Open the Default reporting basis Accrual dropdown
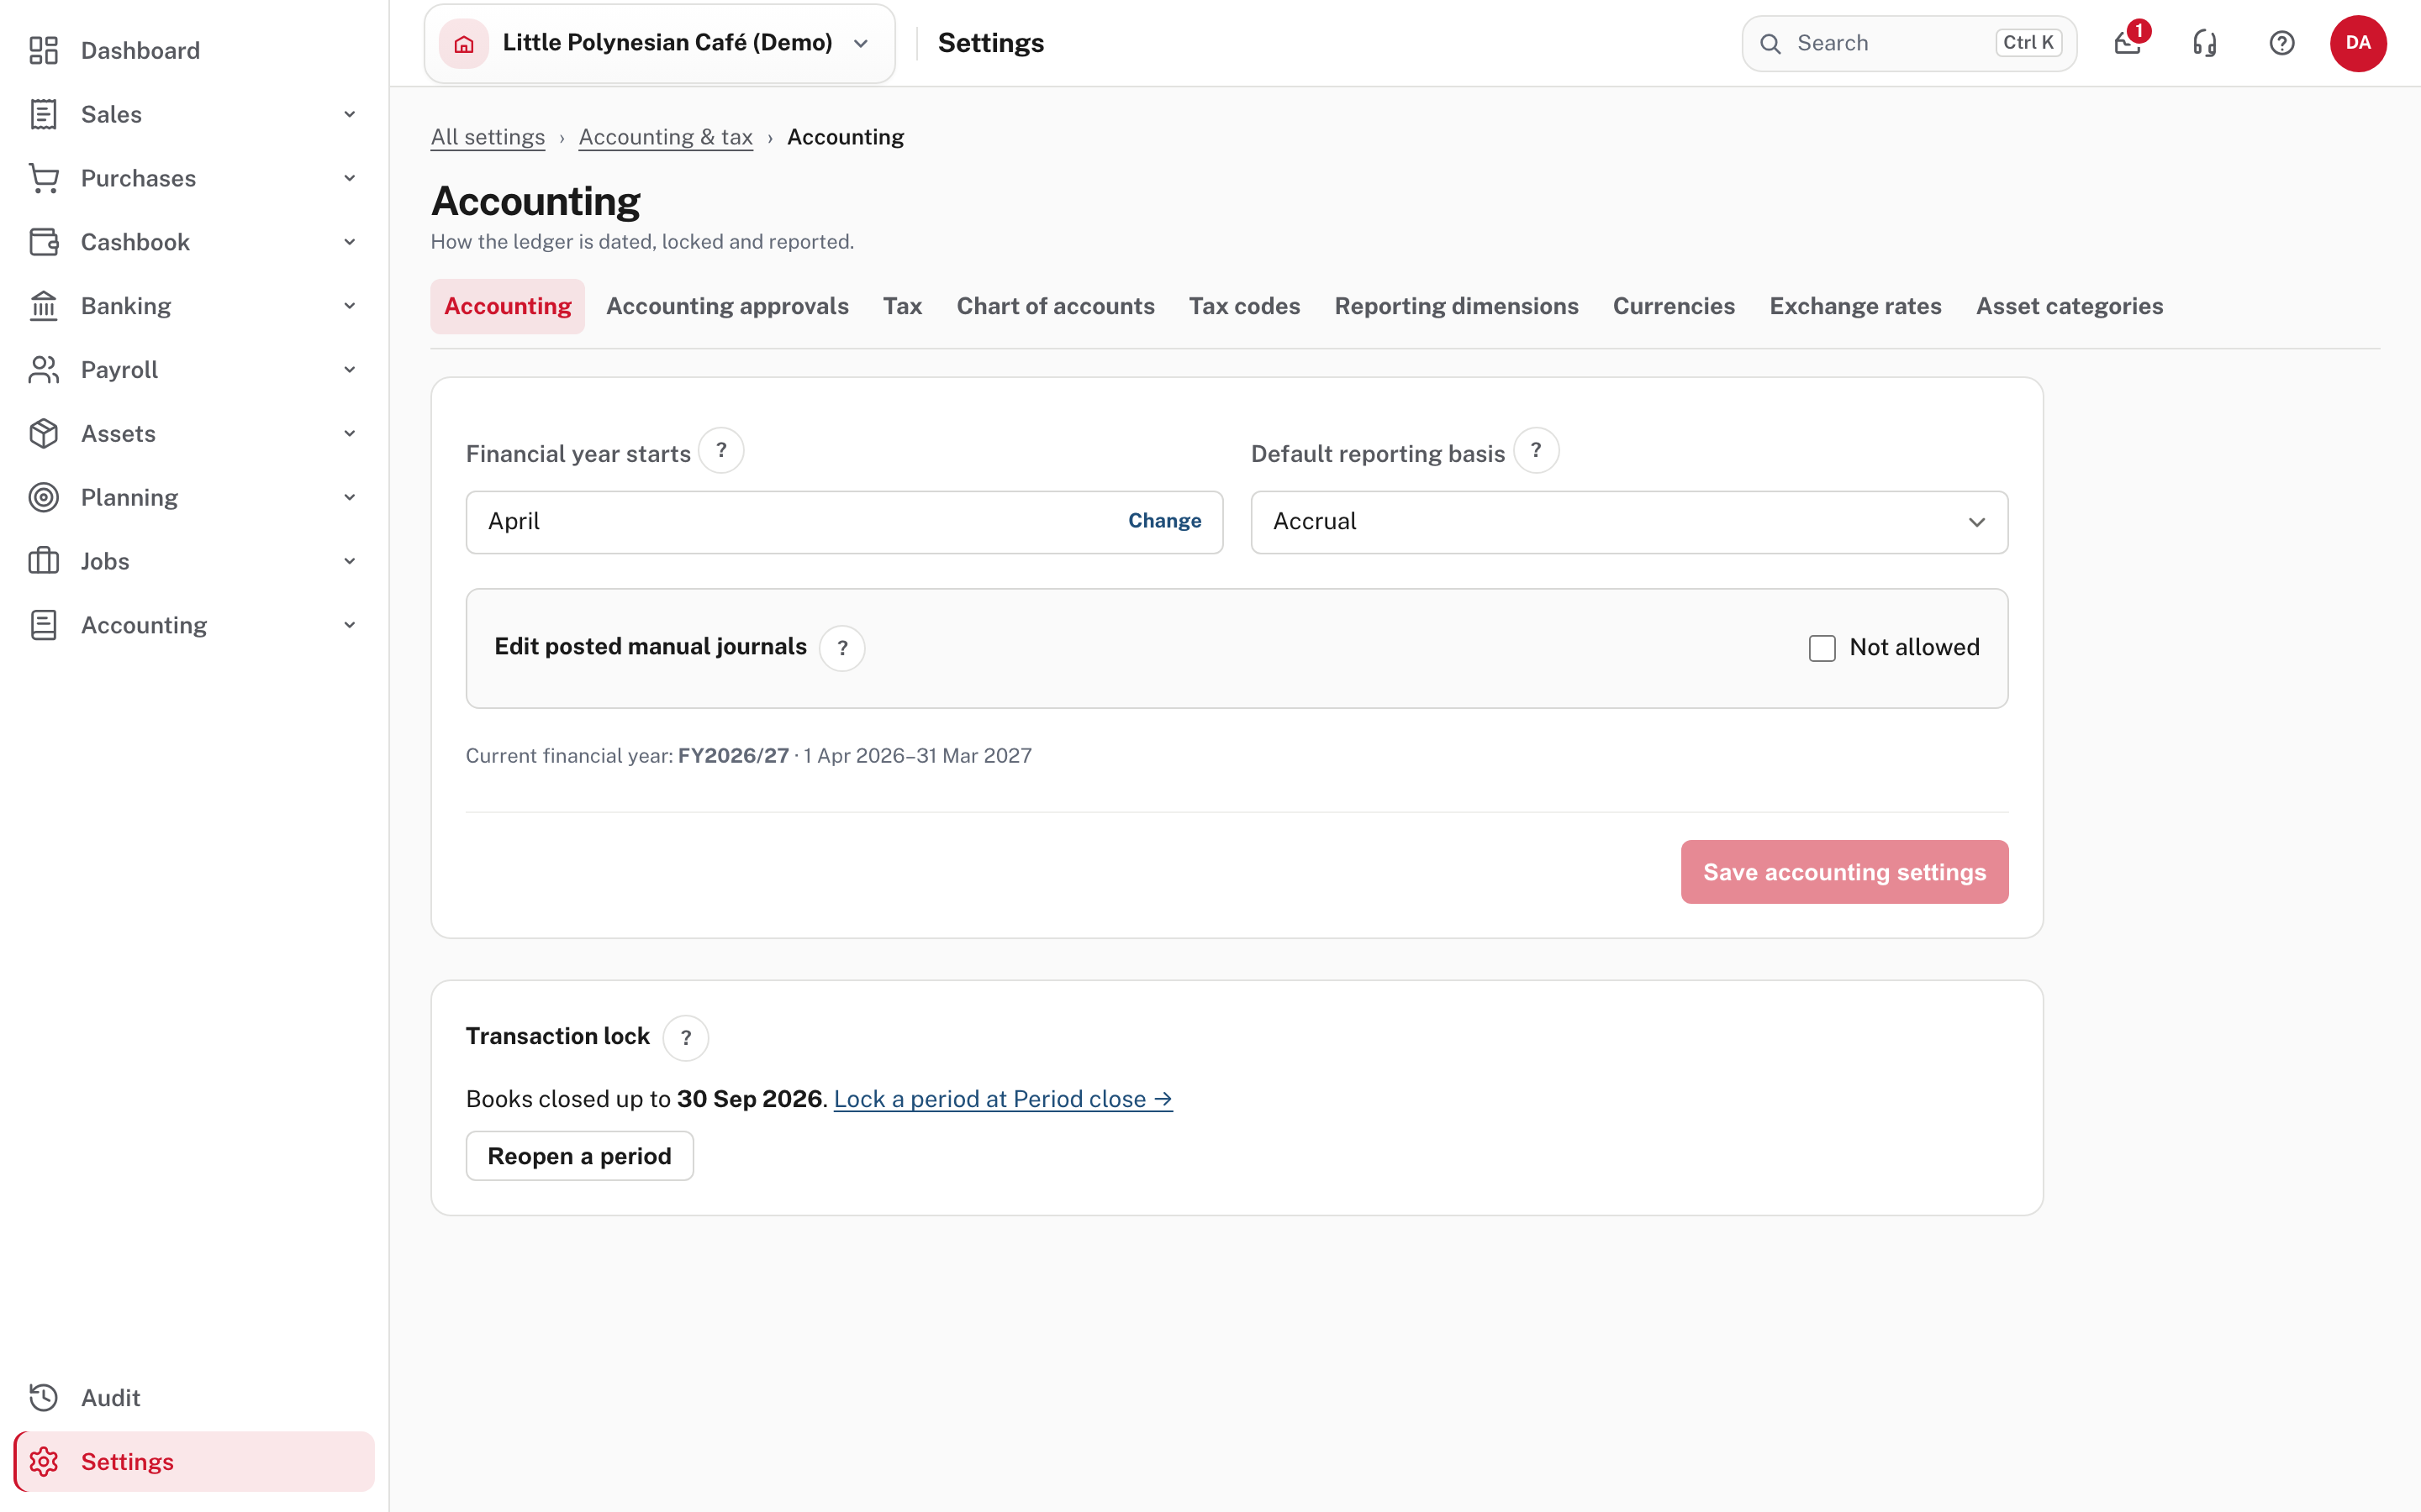 [x=1630, y=522]
